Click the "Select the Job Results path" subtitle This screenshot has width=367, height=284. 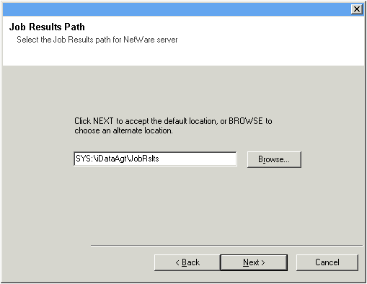click(97, 40)
